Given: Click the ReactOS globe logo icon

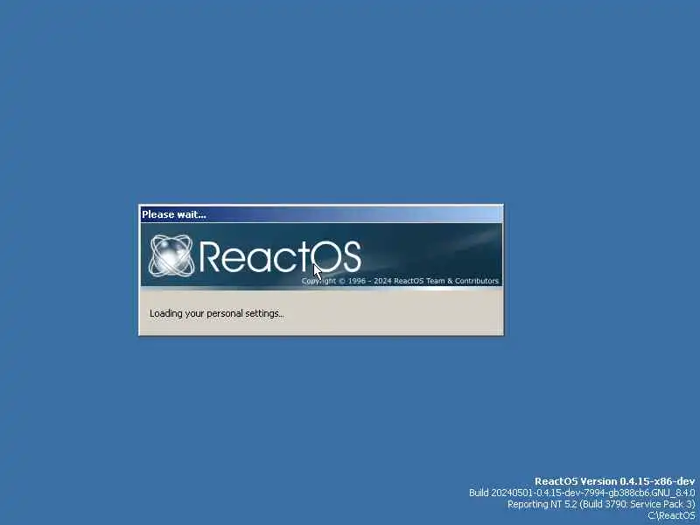Looking at the screenshot, I should click(x=171, y=255).
